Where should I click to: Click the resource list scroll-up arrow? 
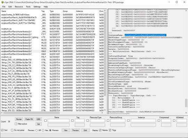tap(105, 11)
